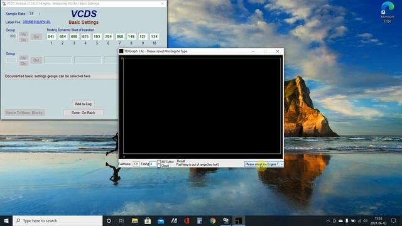Select field 4 value 025
This screenshot has width=402, height=226.
point(85,36)
